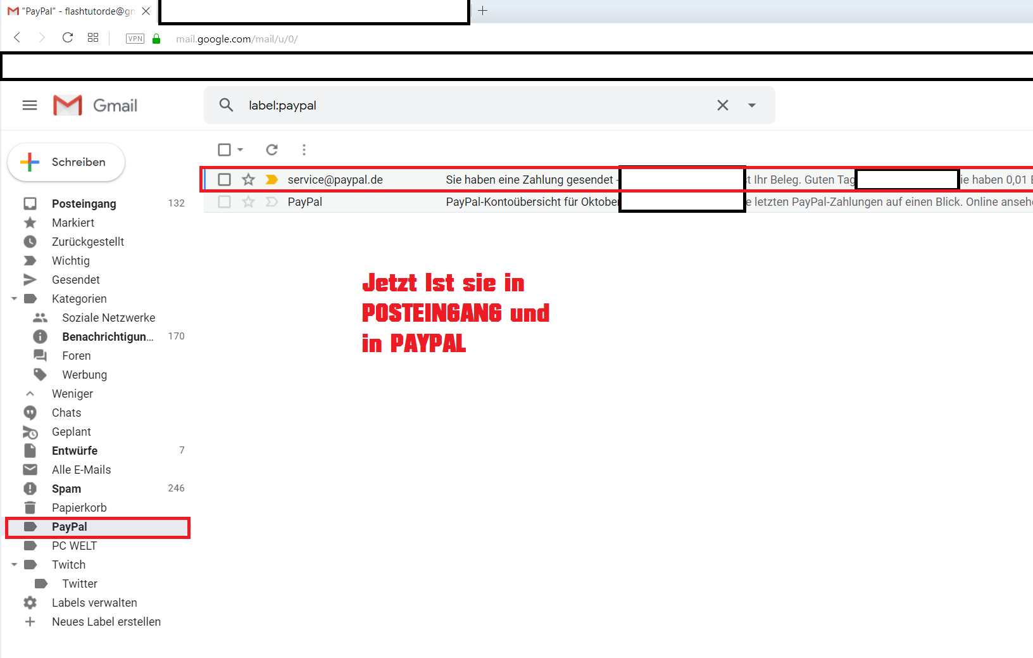Open Zurückgestellt snoozed mails
1033x658 pixels.
coord(88,241)
